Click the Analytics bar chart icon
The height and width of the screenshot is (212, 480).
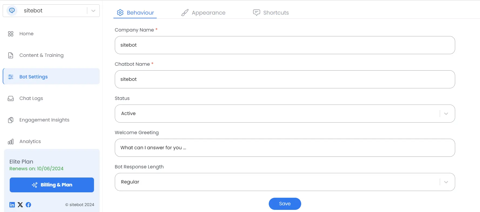click(11, 141)
